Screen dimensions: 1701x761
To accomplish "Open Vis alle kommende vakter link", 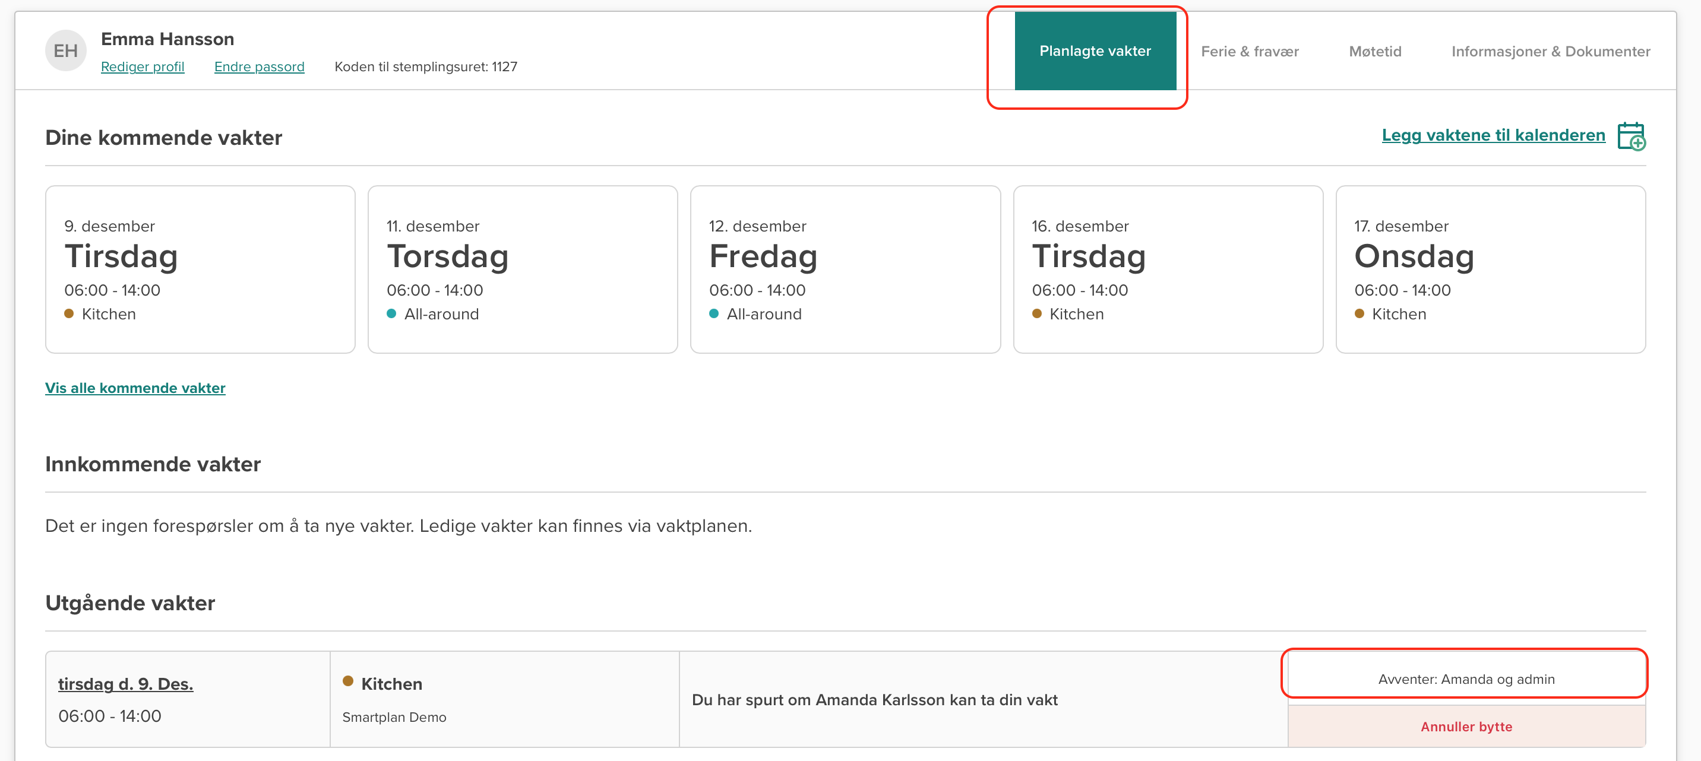I will (x=135, y=388).
